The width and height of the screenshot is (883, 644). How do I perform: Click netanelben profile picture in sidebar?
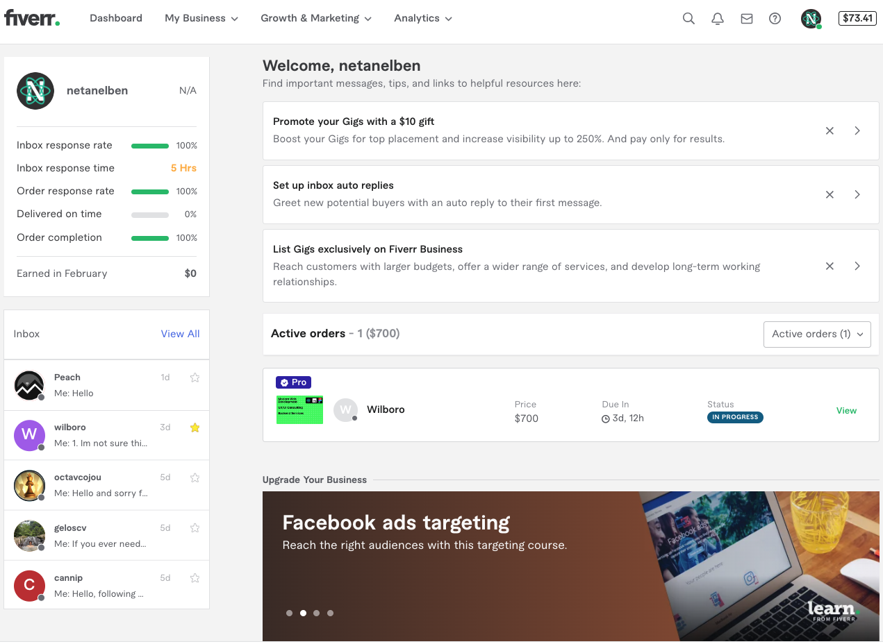click(x=35, y=91)
